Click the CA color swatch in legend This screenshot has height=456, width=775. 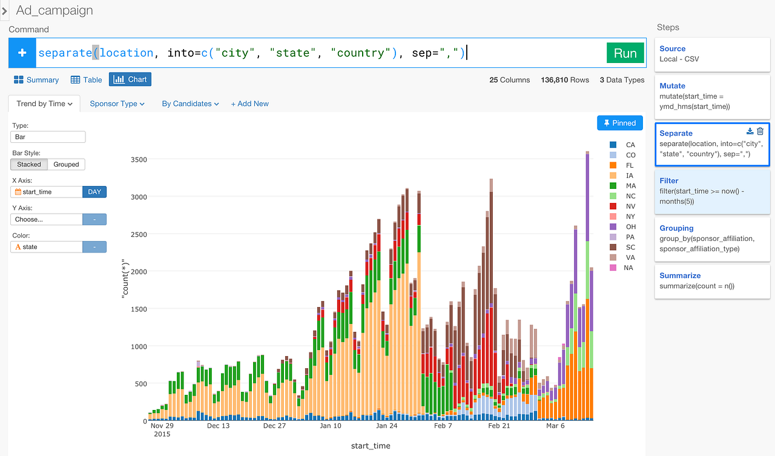pos(613,145)
